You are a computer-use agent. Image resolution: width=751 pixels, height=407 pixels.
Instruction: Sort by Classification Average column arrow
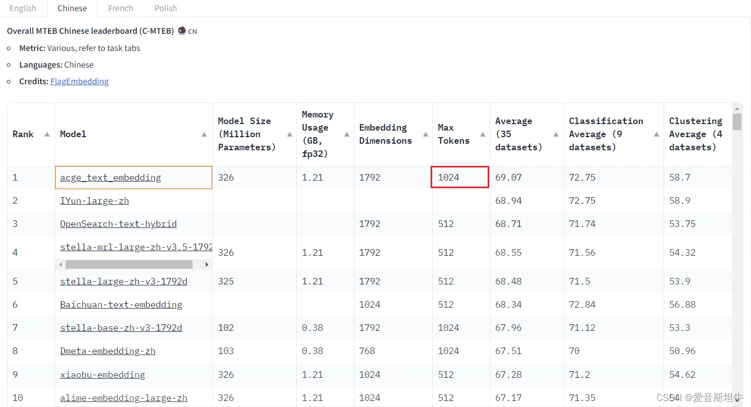656,134
